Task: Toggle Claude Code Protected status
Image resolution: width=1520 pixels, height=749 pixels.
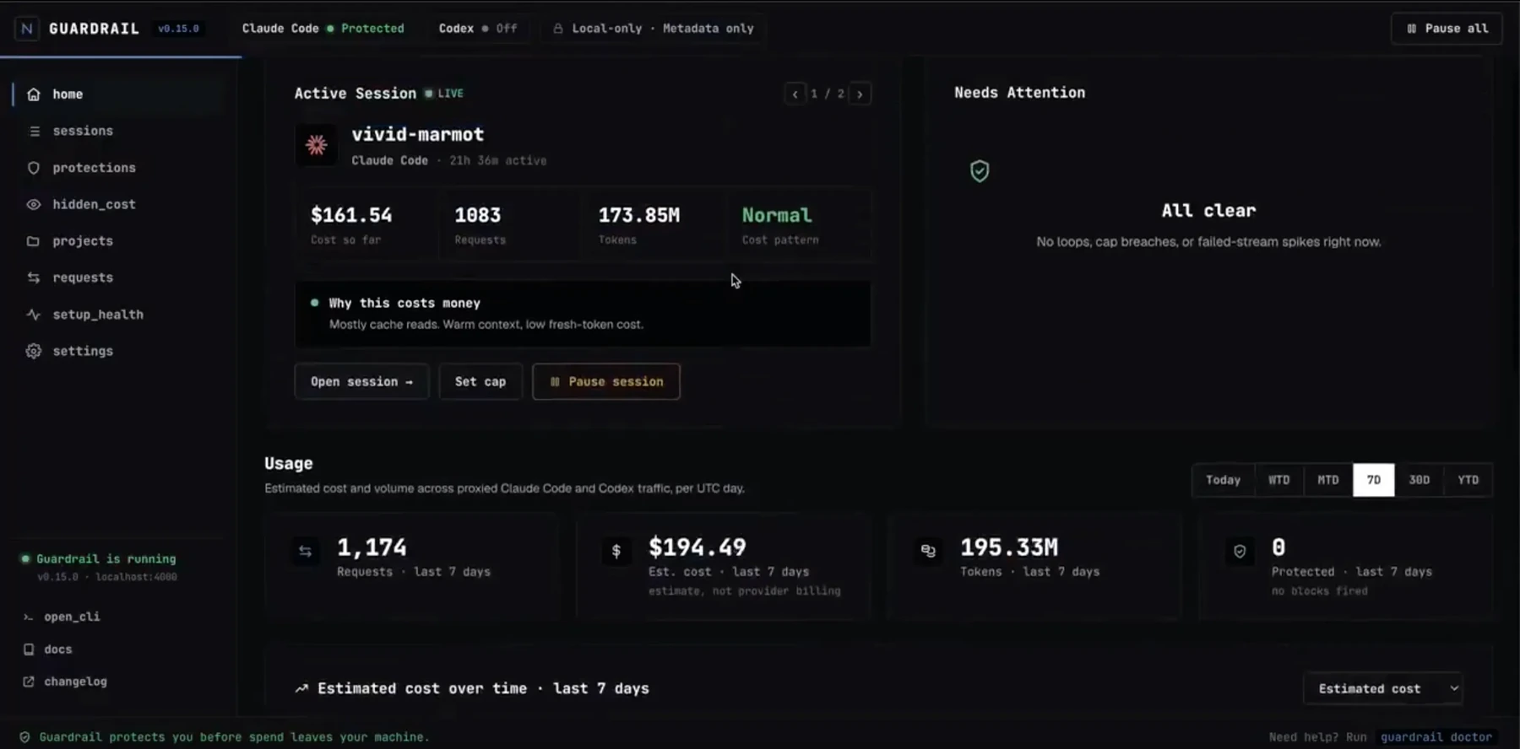Action: click(x=323, y=29)
